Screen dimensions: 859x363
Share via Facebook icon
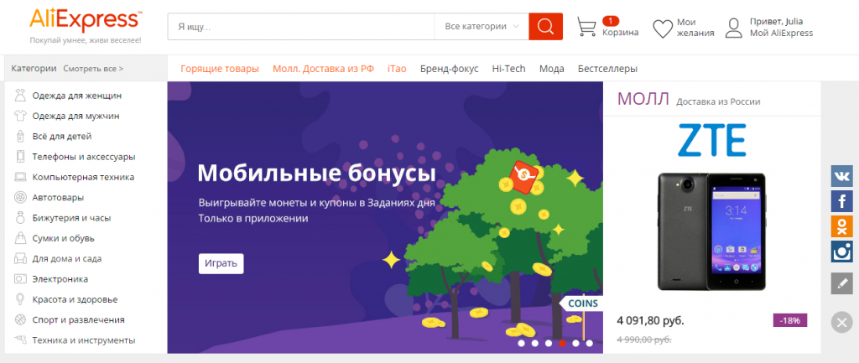coord(841,201)
